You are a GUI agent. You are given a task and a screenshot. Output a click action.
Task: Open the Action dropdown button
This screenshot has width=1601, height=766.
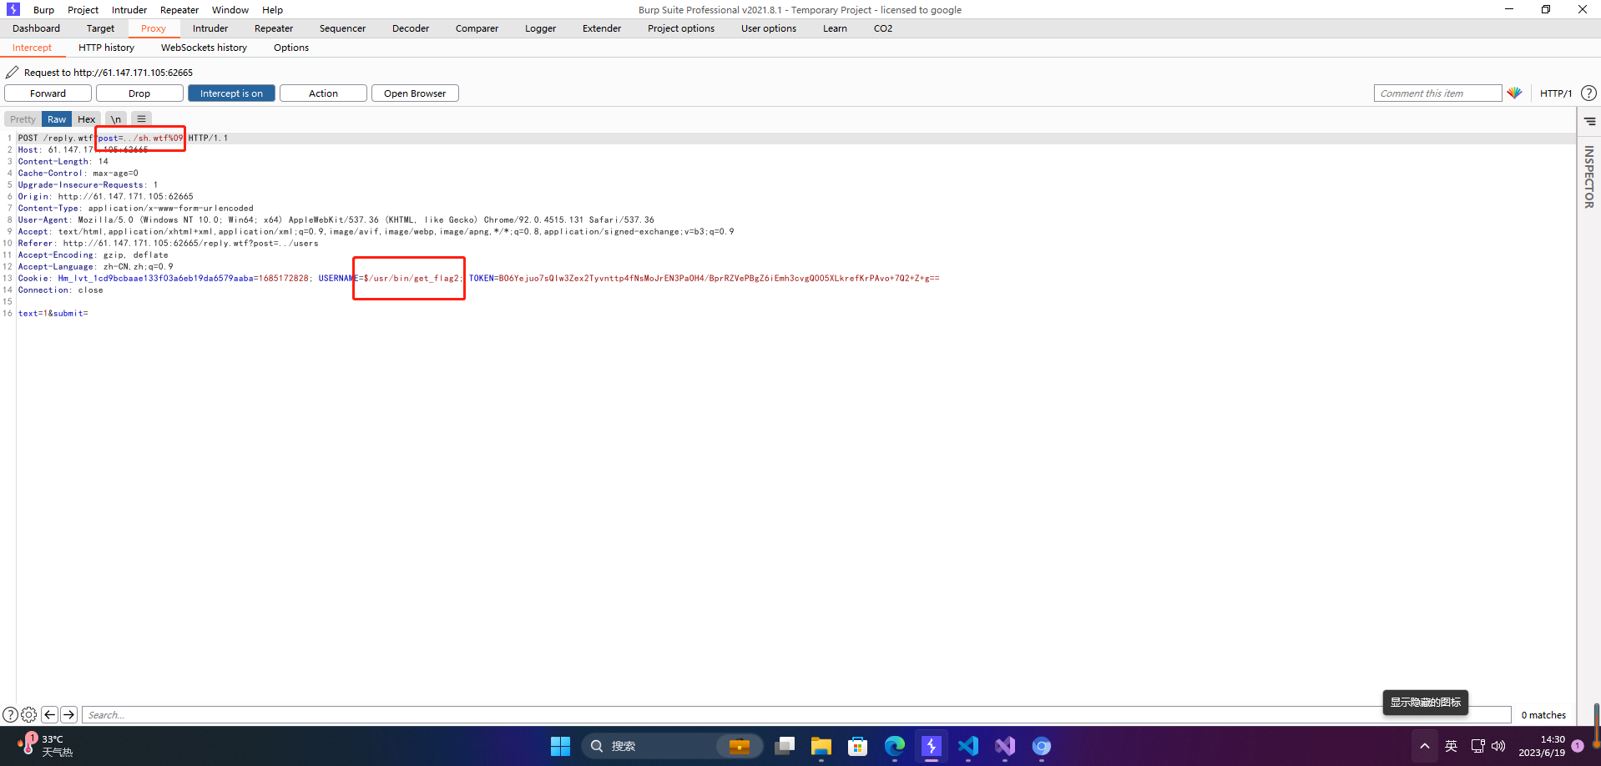pos(323,93)
